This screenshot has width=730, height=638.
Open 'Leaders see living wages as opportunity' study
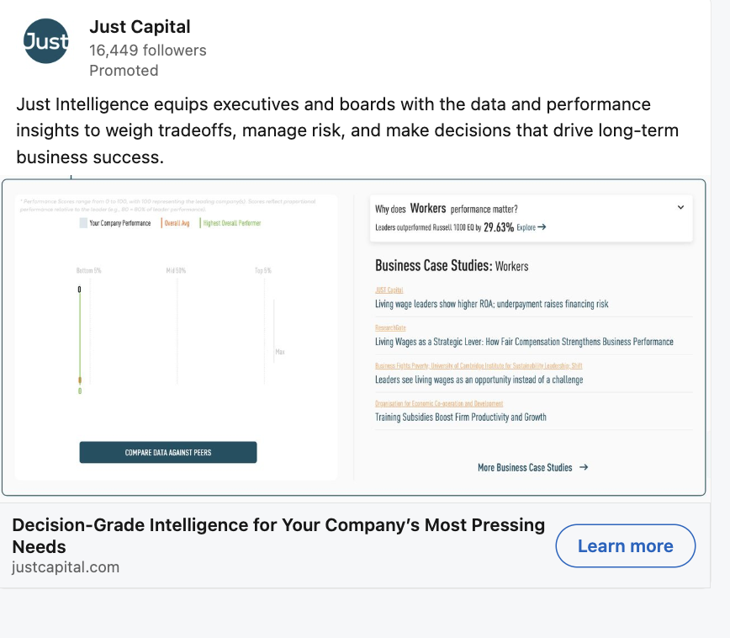[x=479, y=380]
